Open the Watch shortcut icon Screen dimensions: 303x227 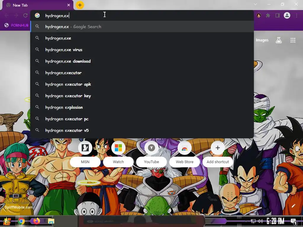[x=118, y=148]
